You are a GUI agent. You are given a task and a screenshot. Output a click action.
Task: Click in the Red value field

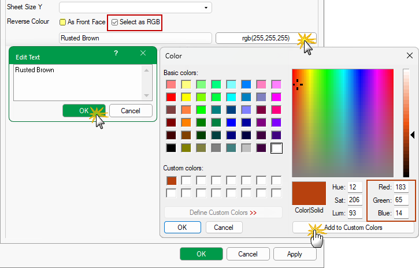402,187
